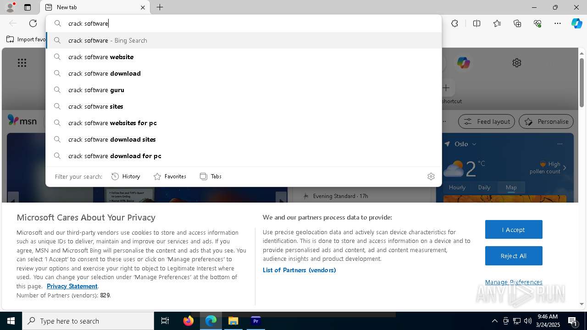Select 'crack software guru' suggestion
The image size is (587, 330).
[x=244, y=90]
